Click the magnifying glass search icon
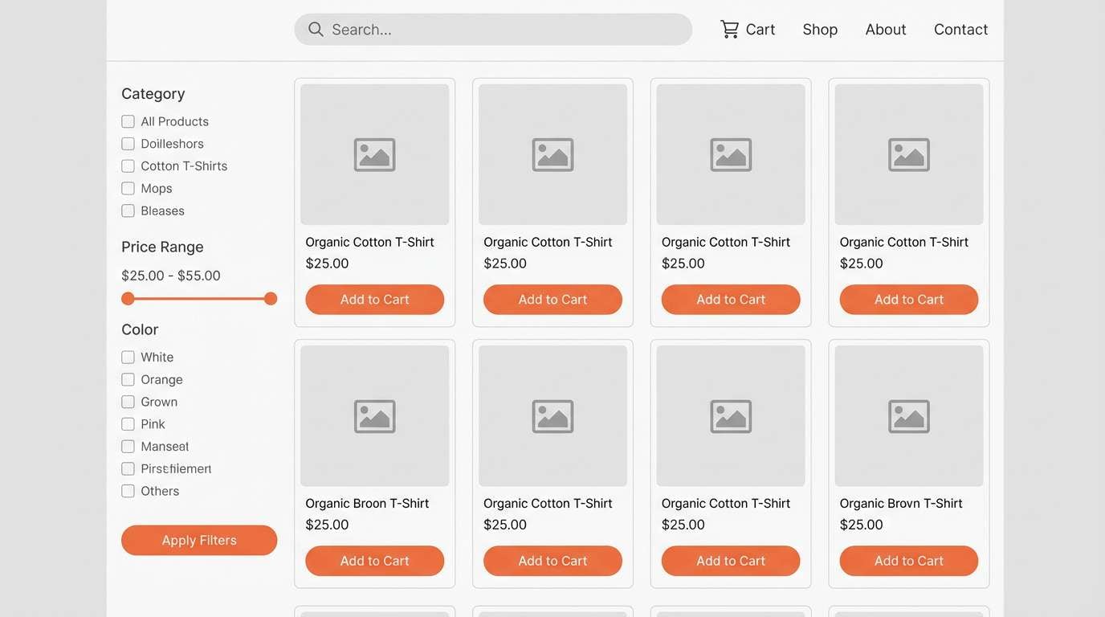 click(x=316, y=30)
